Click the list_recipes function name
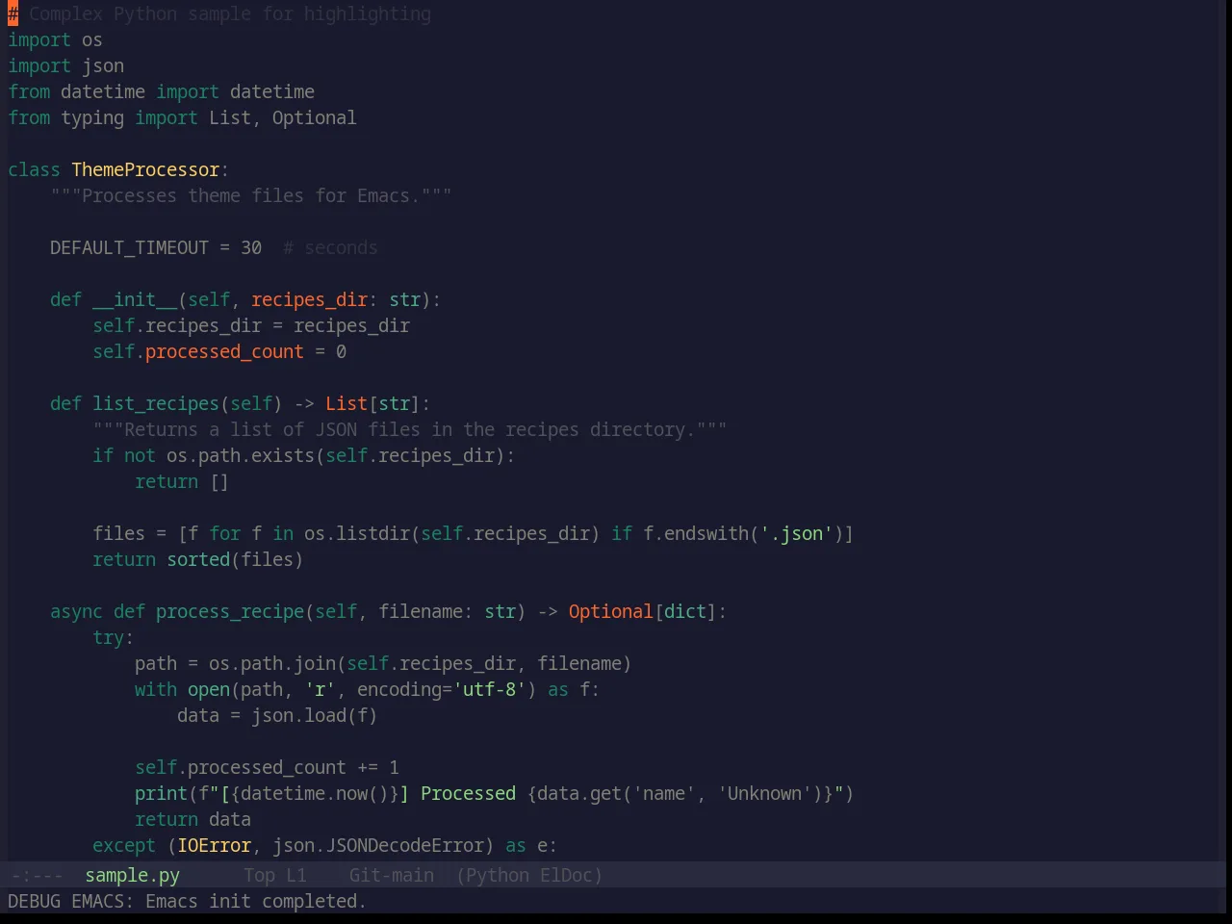The height and width of the screenshot is (924, 1232). tap(156, 403)
